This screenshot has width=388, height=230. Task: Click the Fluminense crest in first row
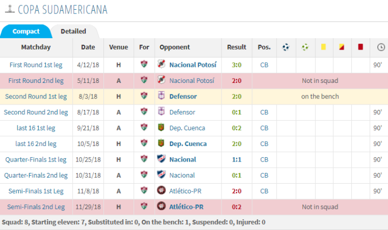[x=144, y=65]
